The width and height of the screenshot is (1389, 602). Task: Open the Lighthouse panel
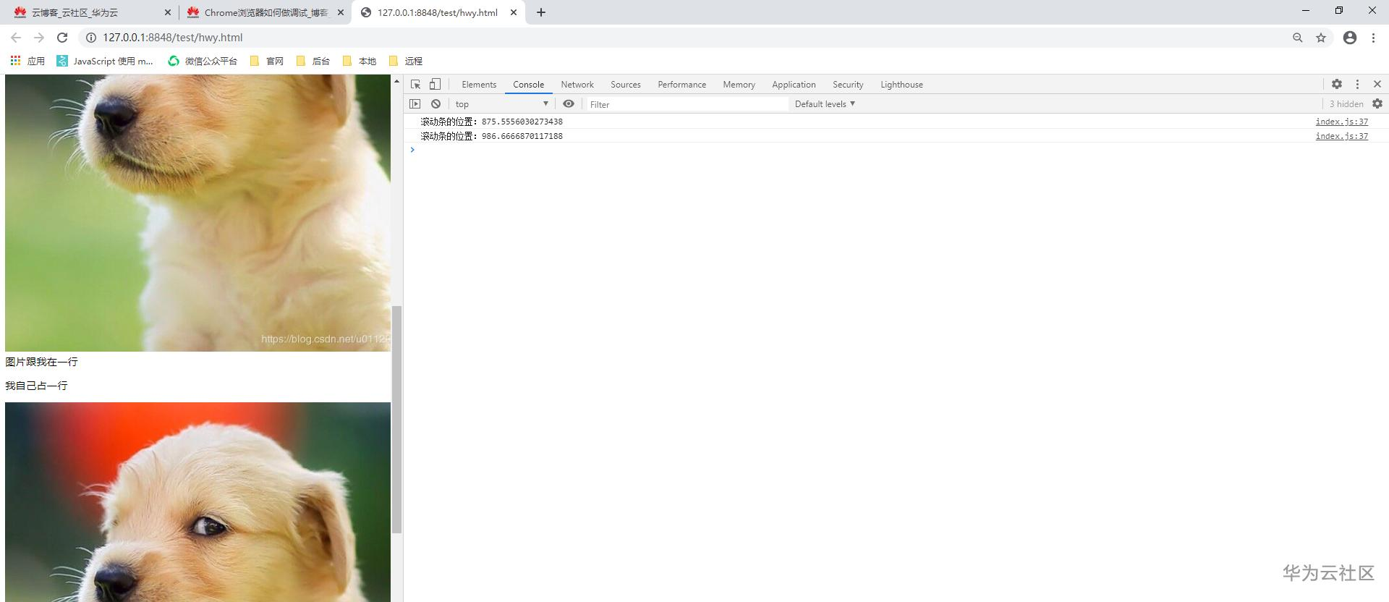click(x=901, y=85)
